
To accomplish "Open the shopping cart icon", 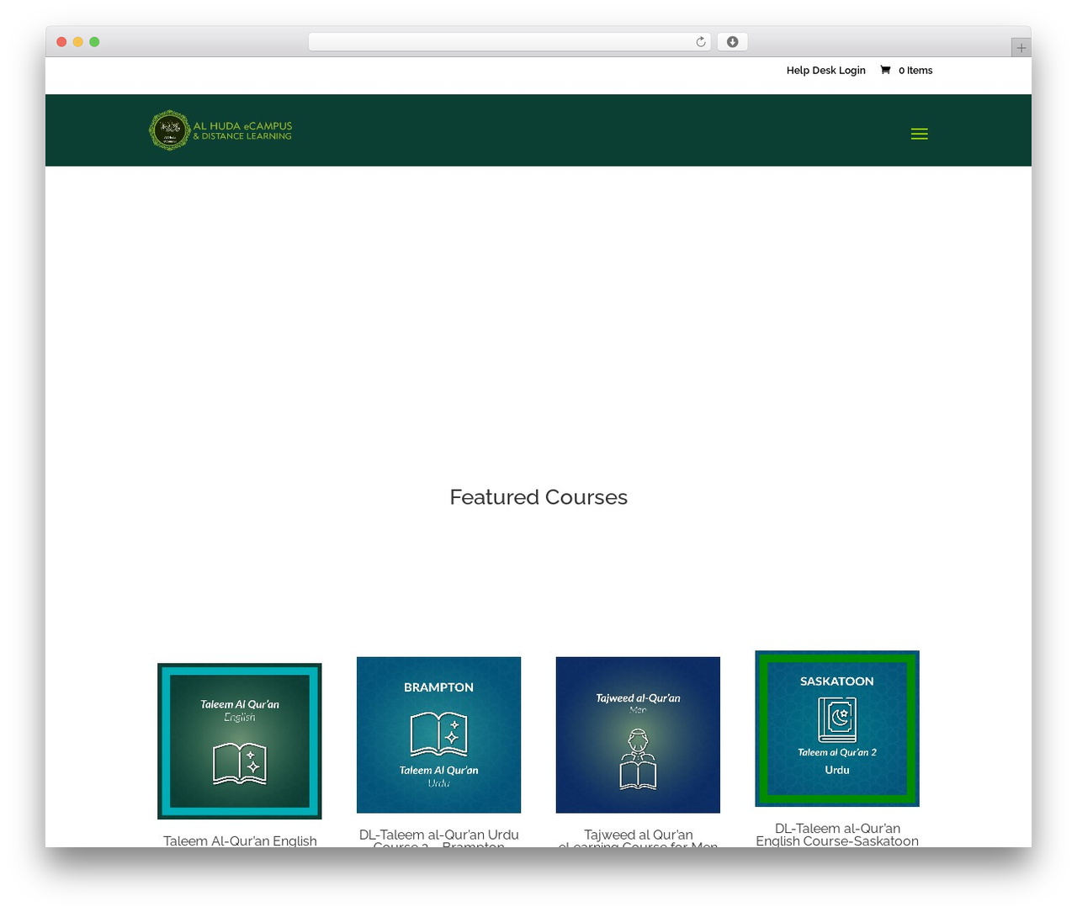I will [x=885, y=70].
